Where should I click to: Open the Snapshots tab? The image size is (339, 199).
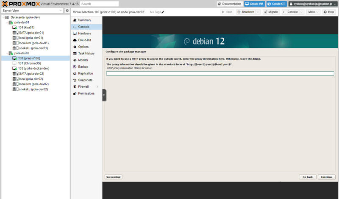click(87, 80)
